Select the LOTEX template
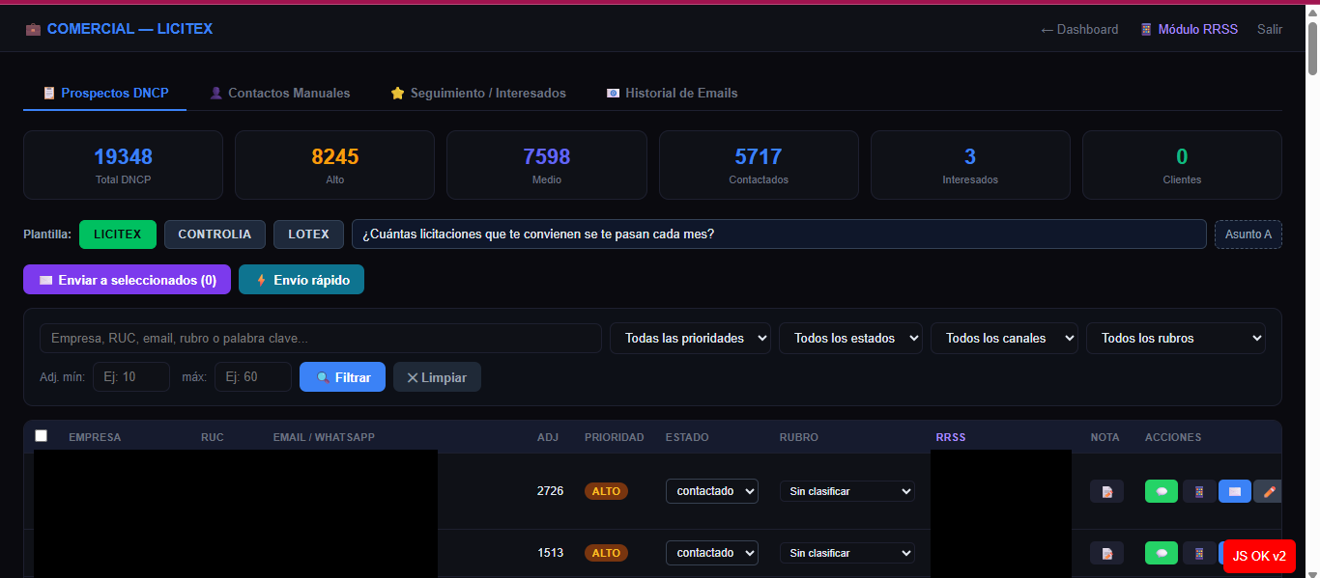 (x=308, y=234)
